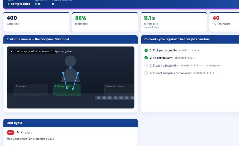This screenshot has width=239, height=146.
Task: Select step "1. Pick part from bin"
Action: coord(163,50)
